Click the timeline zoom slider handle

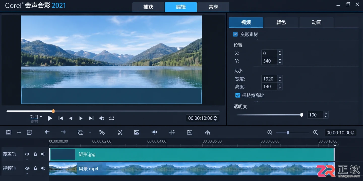pos(288,132)
